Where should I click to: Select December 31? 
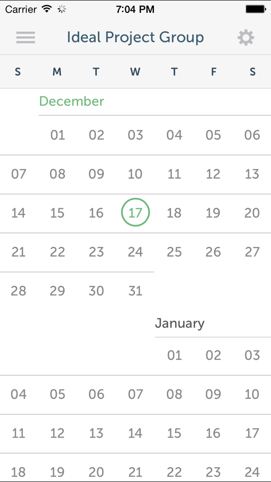[x=135, y=291]
